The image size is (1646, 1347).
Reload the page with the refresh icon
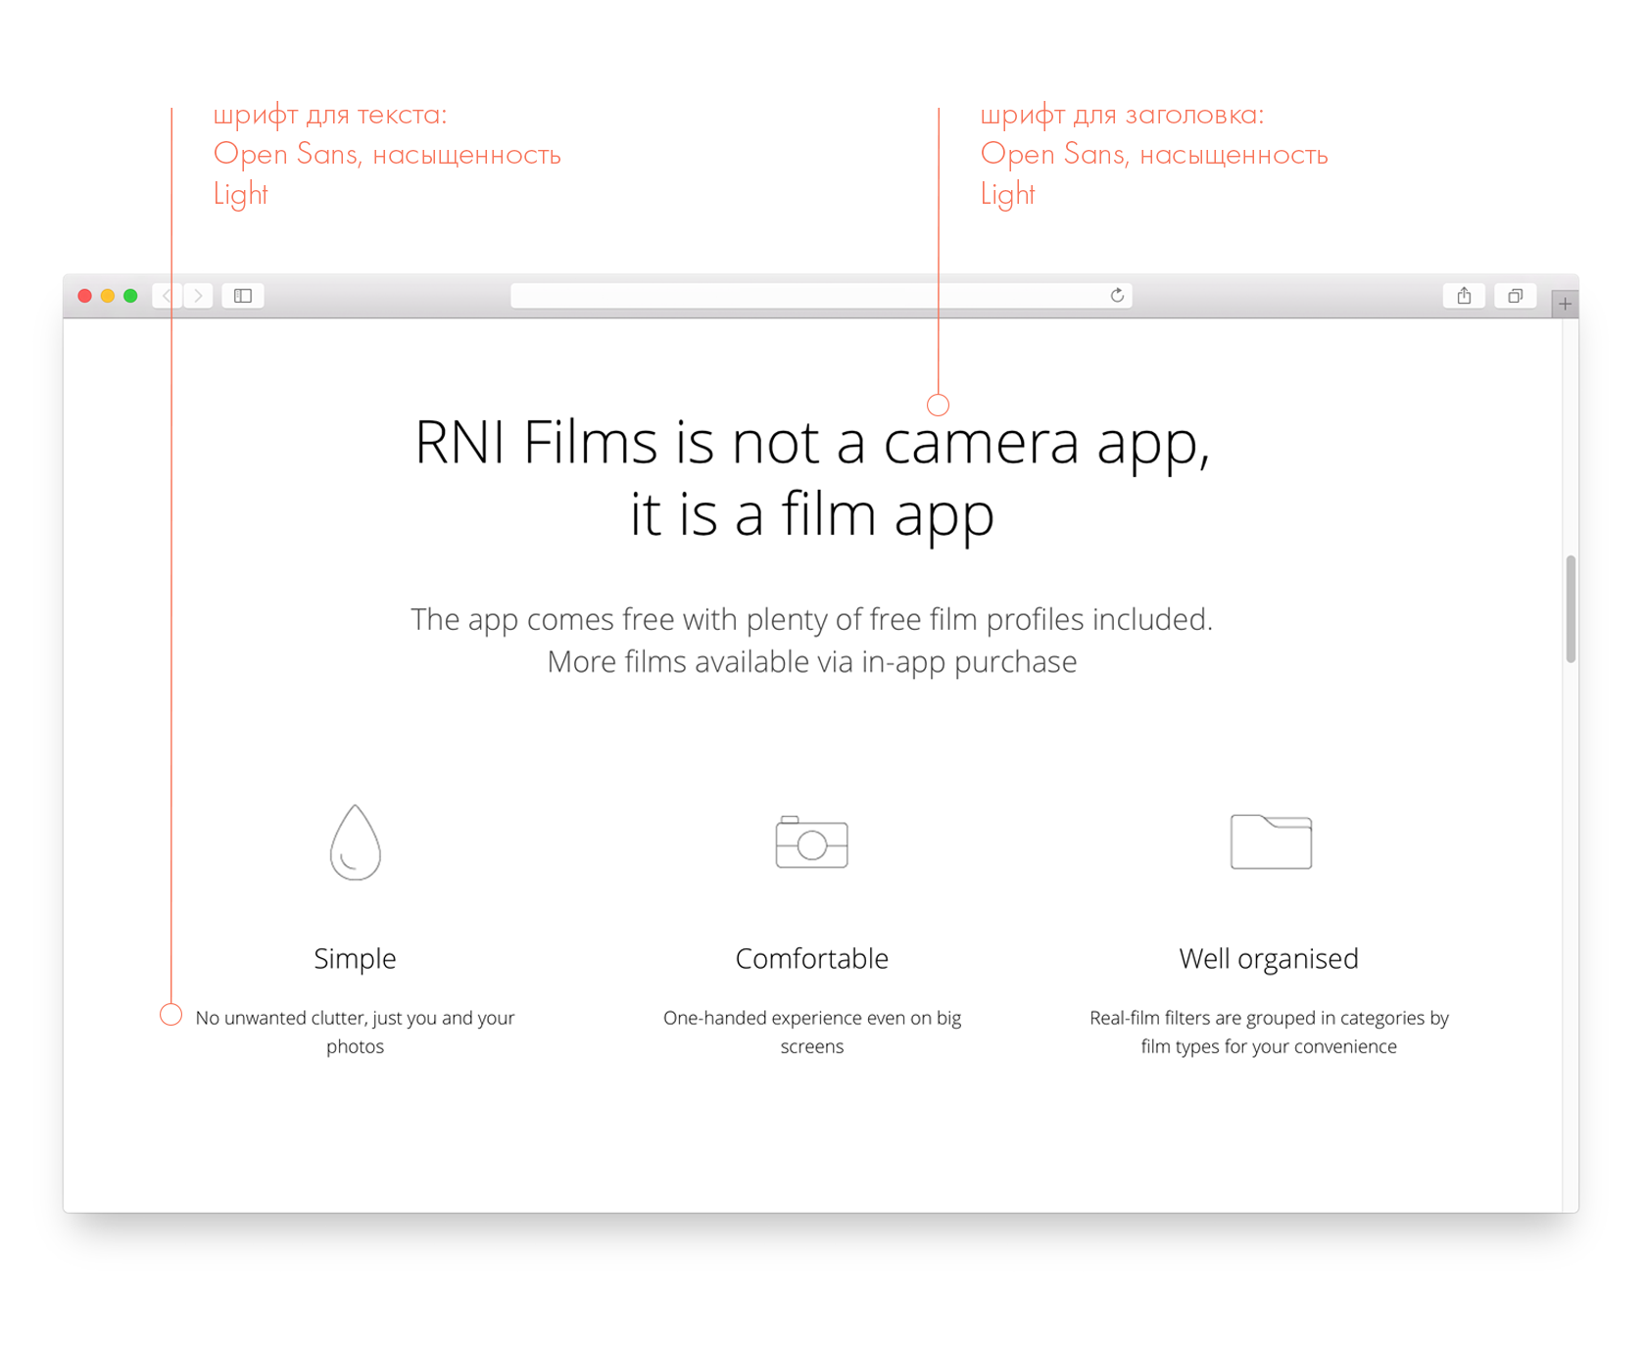(x=1117, y=296)
